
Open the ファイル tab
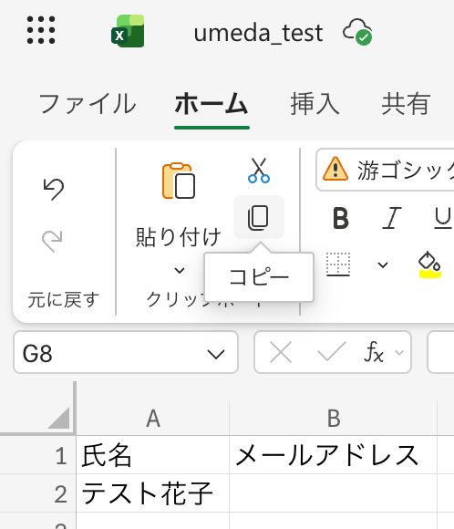pos(88,104)
